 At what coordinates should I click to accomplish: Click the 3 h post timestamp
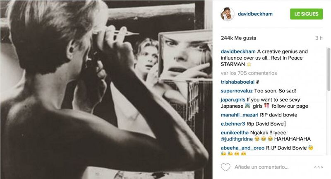click(x=319, y=38)
